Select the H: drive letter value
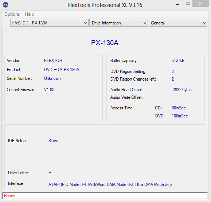 coord(50,173)
